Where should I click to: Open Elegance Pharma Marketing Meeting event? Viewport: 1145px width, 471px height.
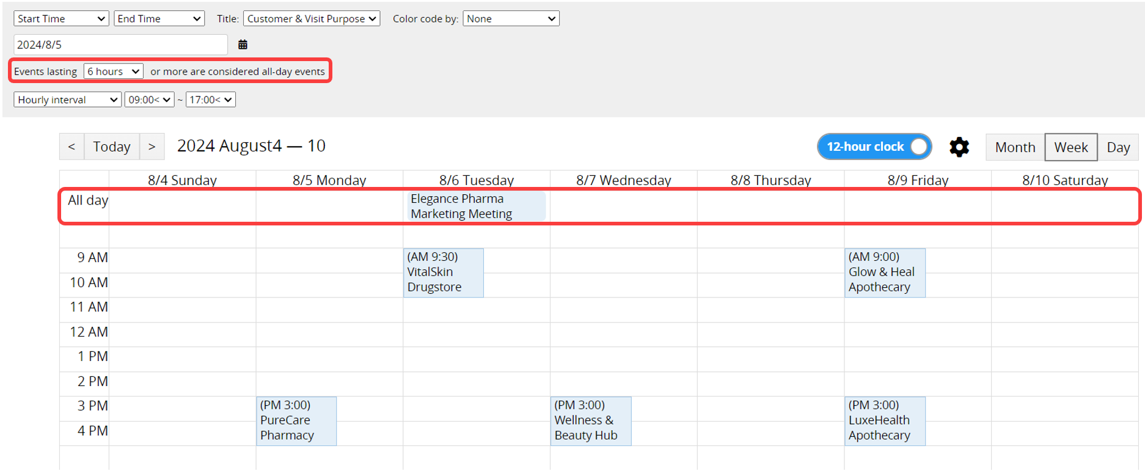[x=475, y=206]
